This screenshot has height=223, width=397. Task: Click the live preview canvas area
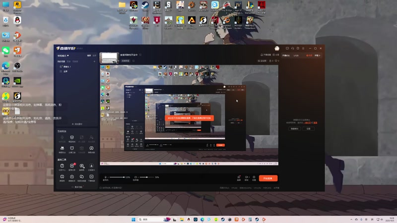click(189, 115)
